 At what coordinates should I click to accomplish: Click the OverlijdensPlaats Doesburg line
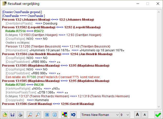31,23
